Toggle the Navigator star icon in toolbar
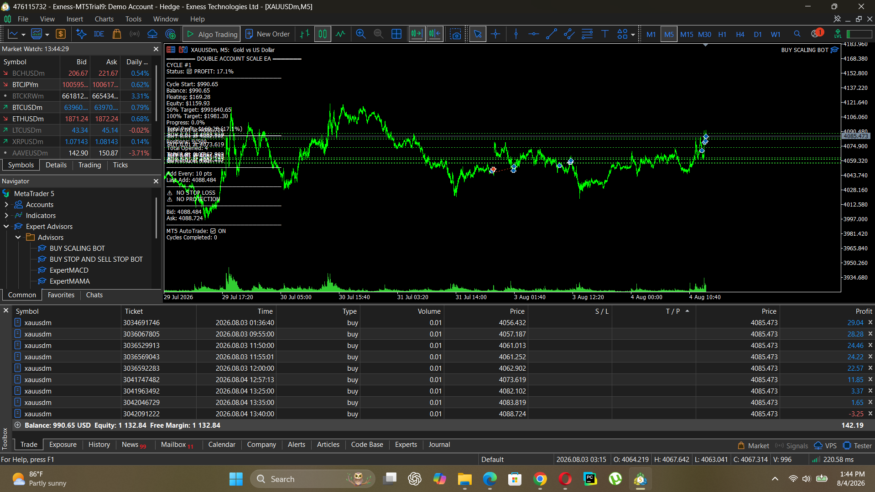This screenshot has width=875, height=492. [81, 34]
